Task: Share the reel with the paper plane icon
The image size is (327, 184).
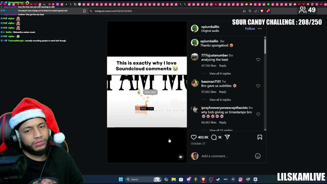Action: tap(227, 137)
